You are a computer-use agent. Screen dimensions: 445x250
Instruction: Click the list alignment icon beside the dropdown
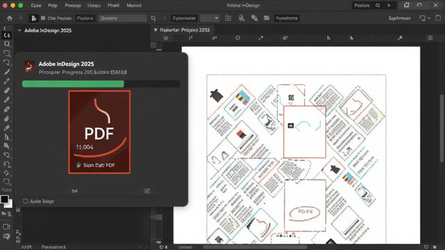228,18
